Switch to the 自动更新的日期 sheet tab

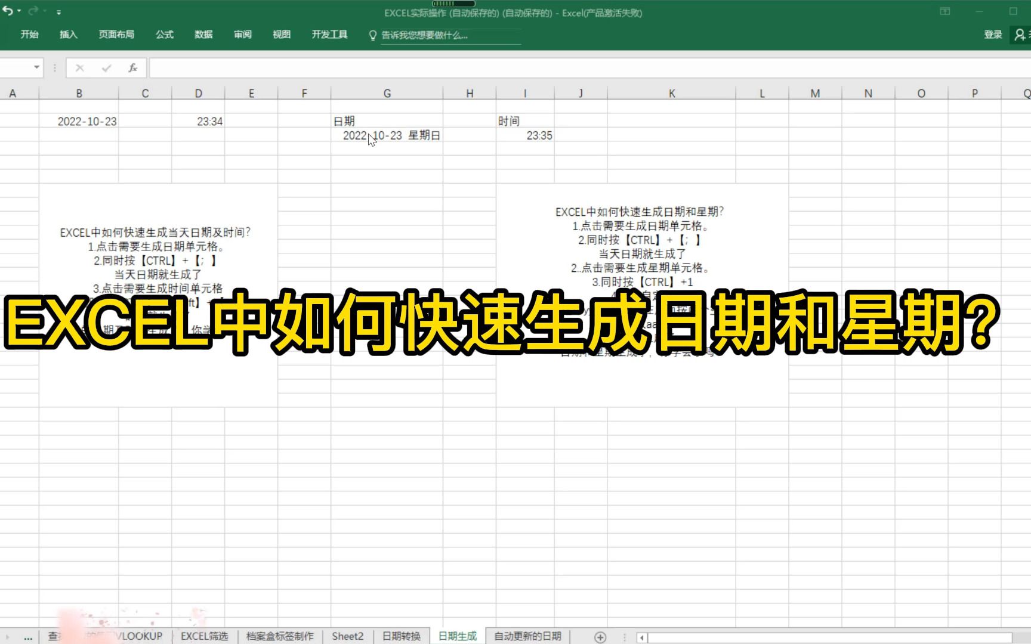click(x=527, y=636)
